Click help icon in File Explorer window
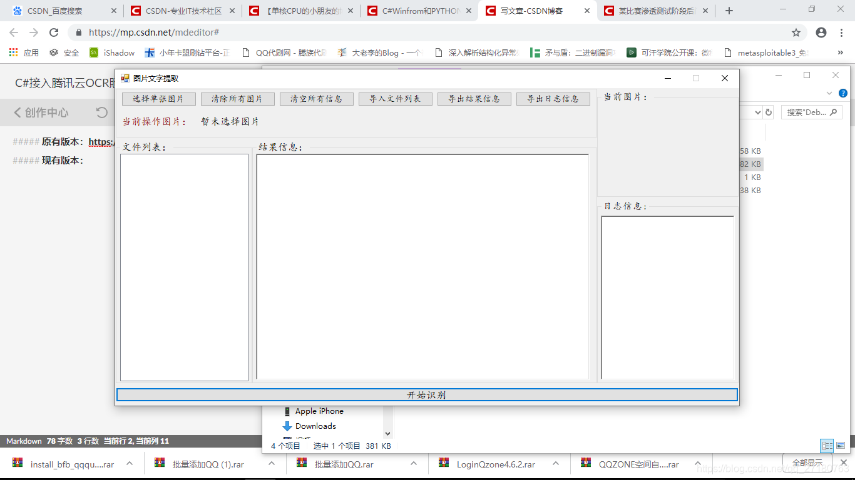The height and width of the screenshot is (480, 855). pyautogui.click(x=842, y=94)
